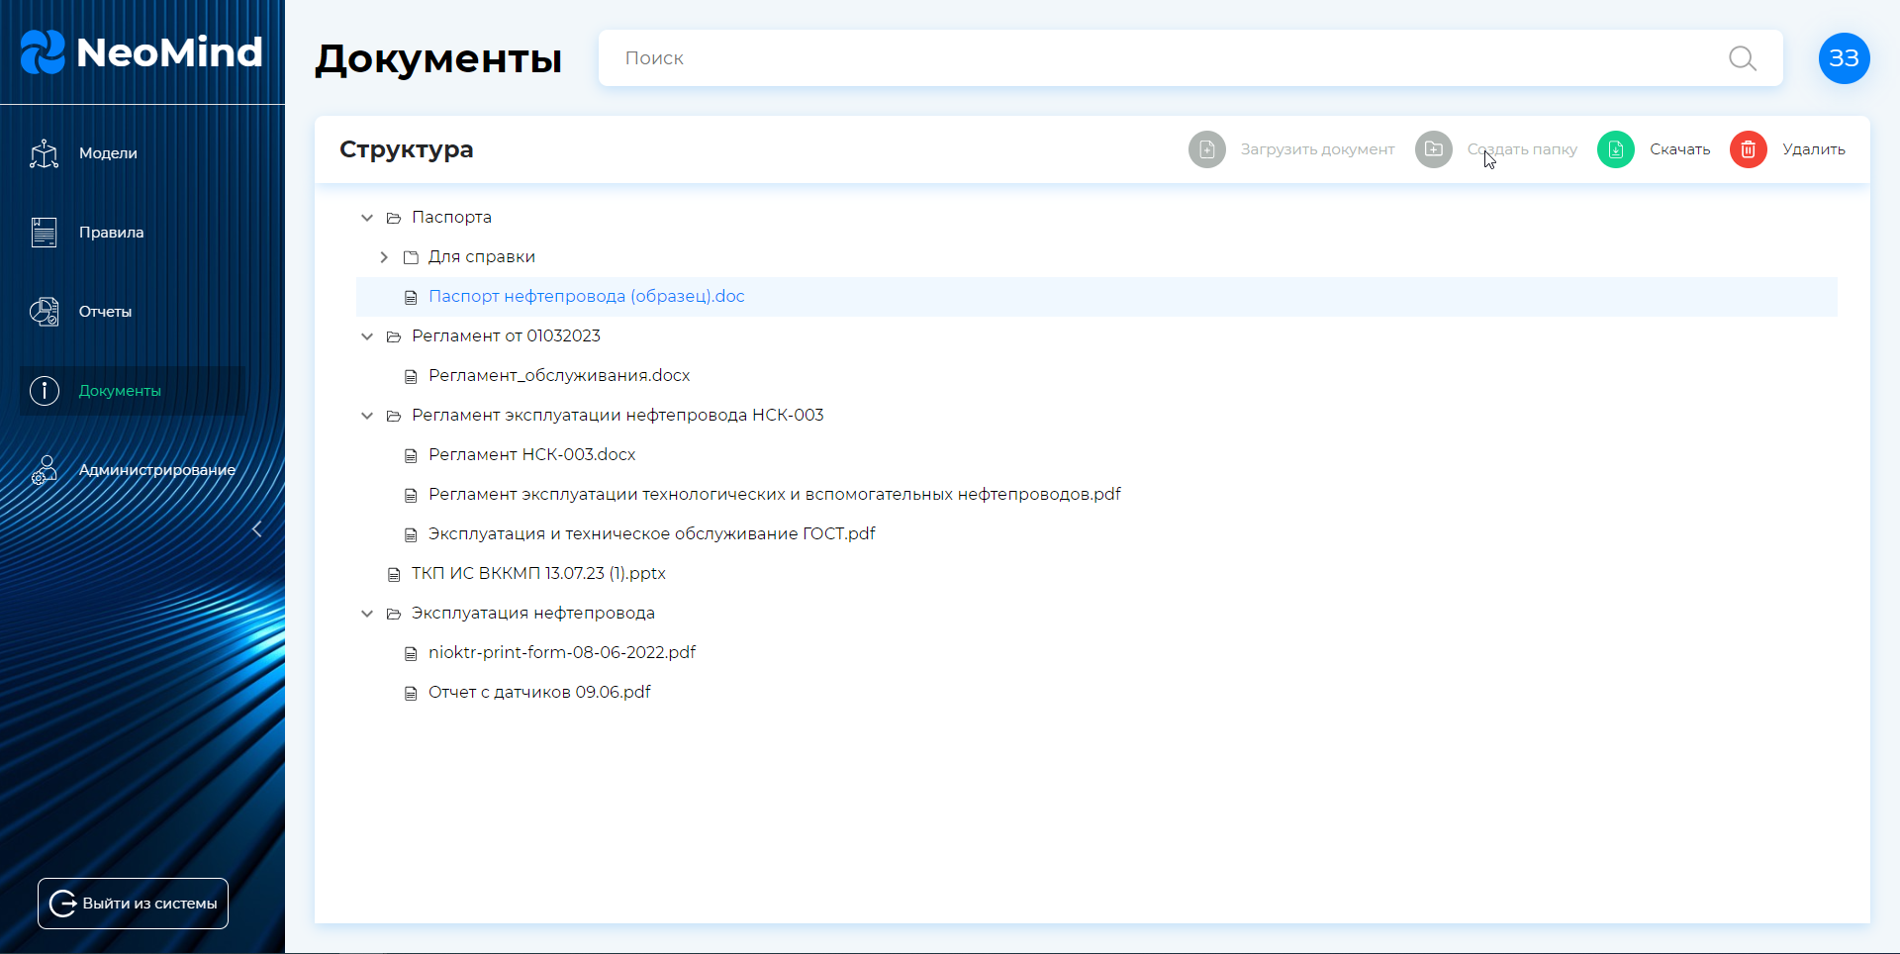
Task: Select the Паспорта folder name
Action: pos(451,218)
